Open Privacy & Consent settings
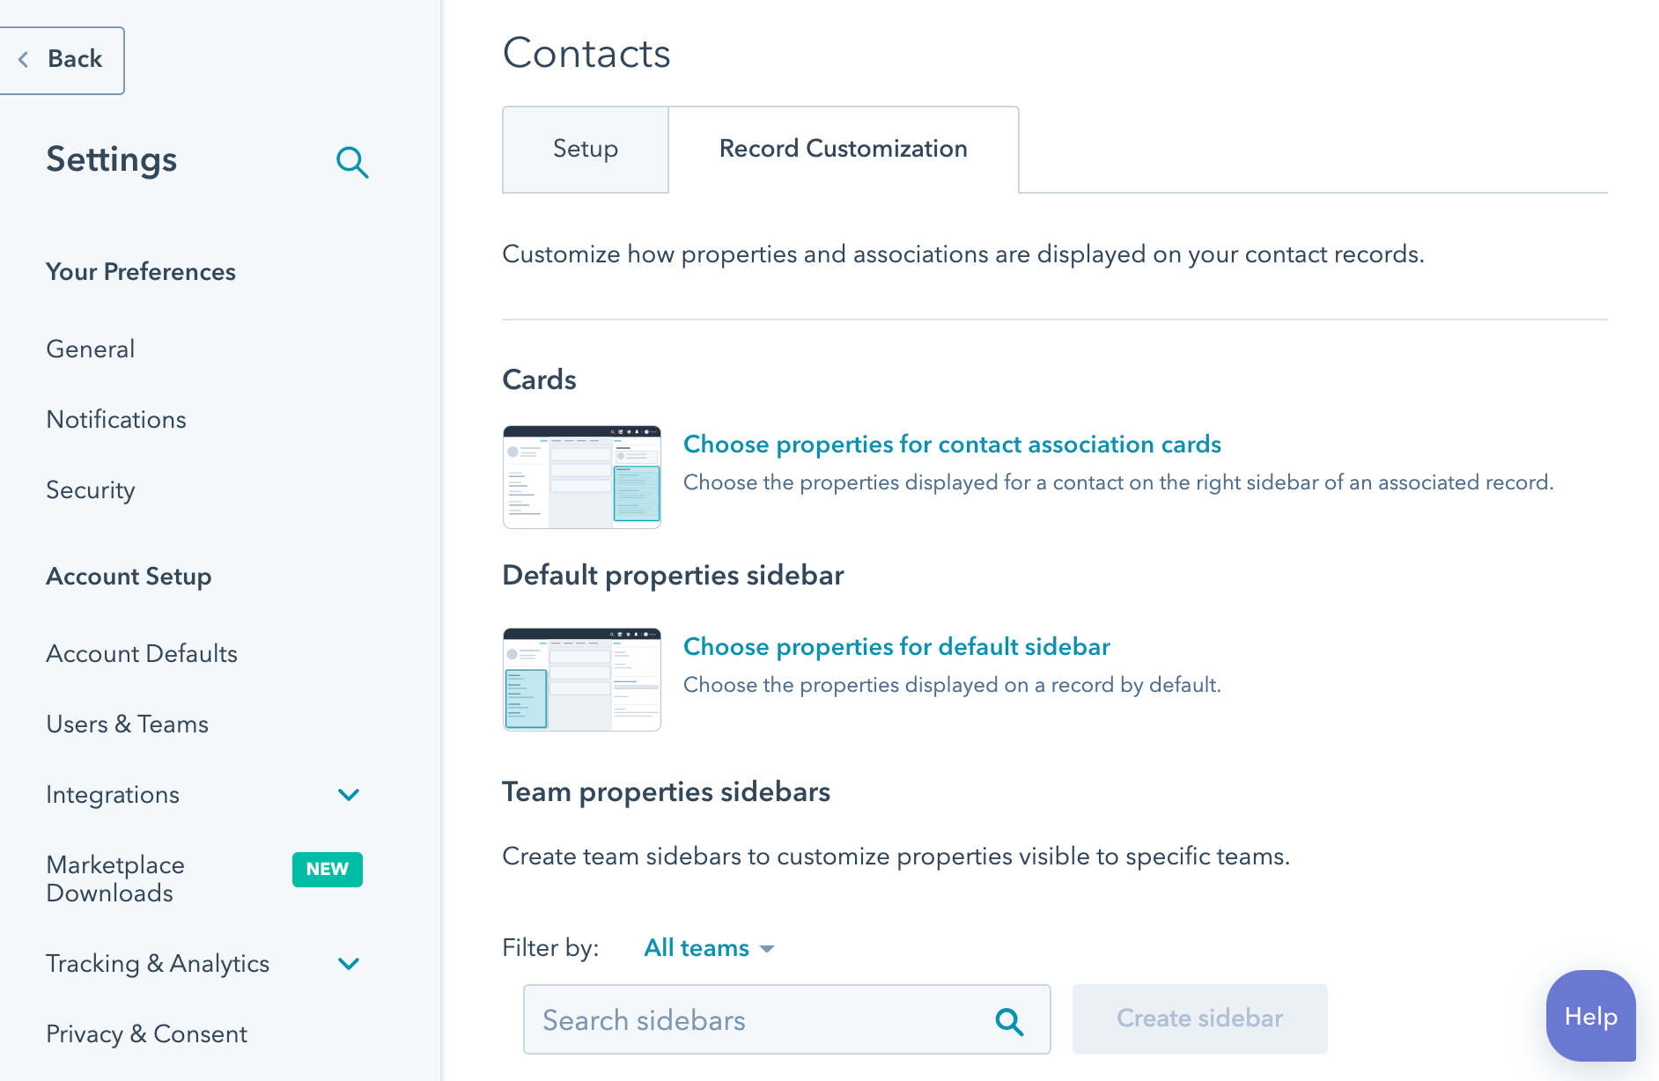The image size is (1659, 1081). coord(146,1033)
